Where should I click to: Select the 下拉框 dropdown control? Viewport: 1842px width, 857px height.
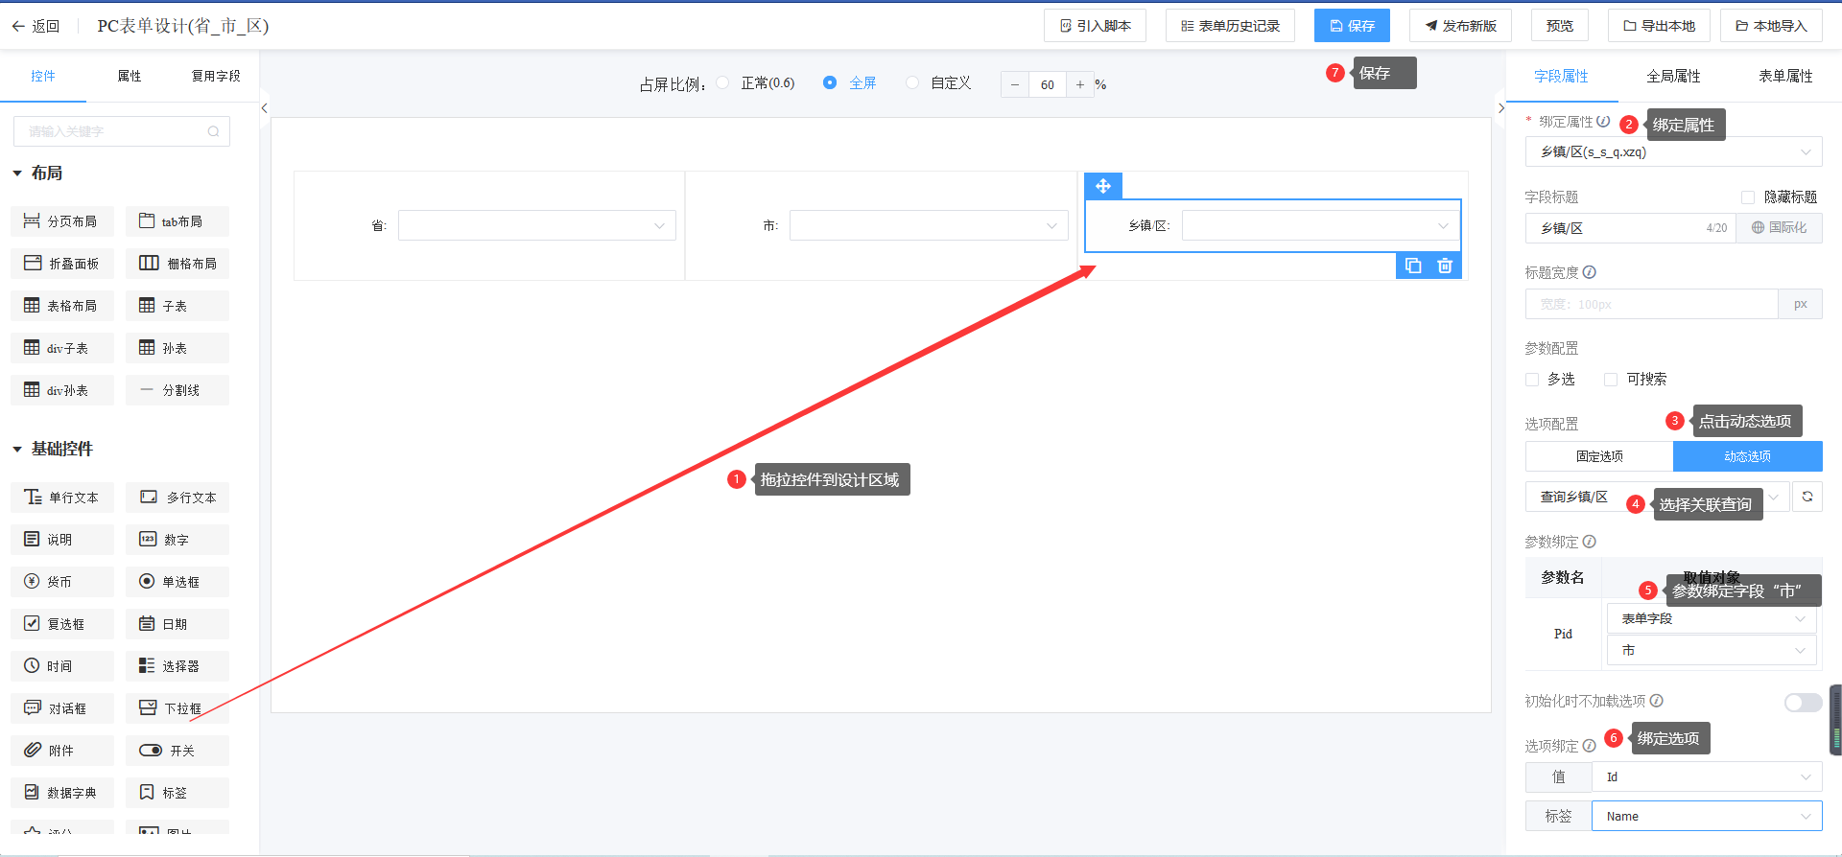(x=177, y=708)
